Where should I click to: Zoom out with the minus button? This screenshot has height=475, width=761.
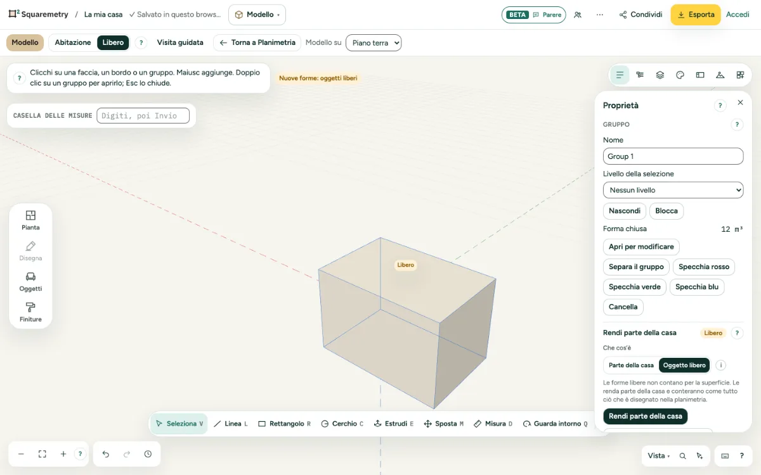click(x=21, y=454)
